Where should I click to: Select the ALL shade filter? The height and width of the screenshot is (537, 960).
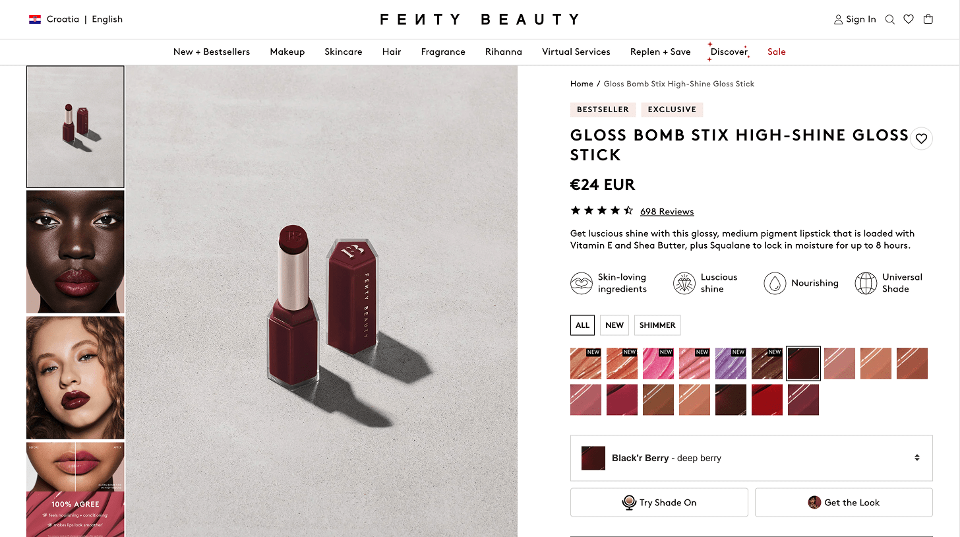coord(582,325)
